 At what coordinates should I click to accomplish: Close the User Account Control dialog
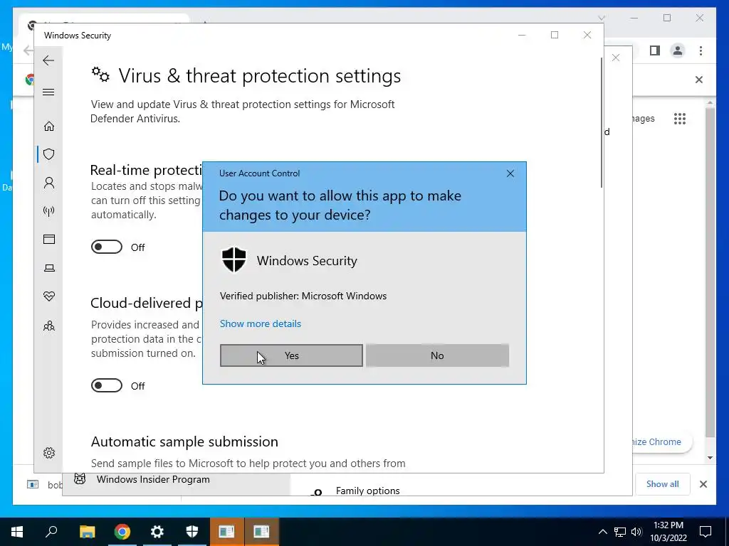tap(510, 173)
